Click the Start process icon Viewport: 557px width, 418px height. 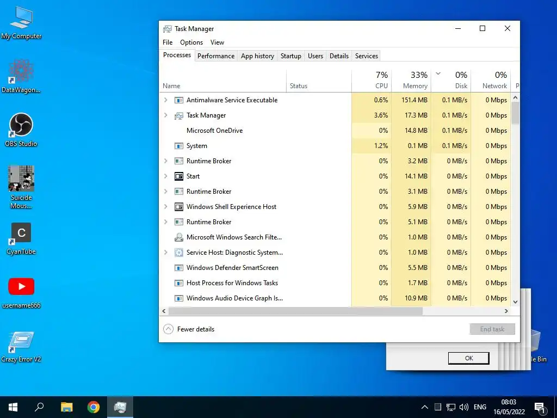pos(178,176)
